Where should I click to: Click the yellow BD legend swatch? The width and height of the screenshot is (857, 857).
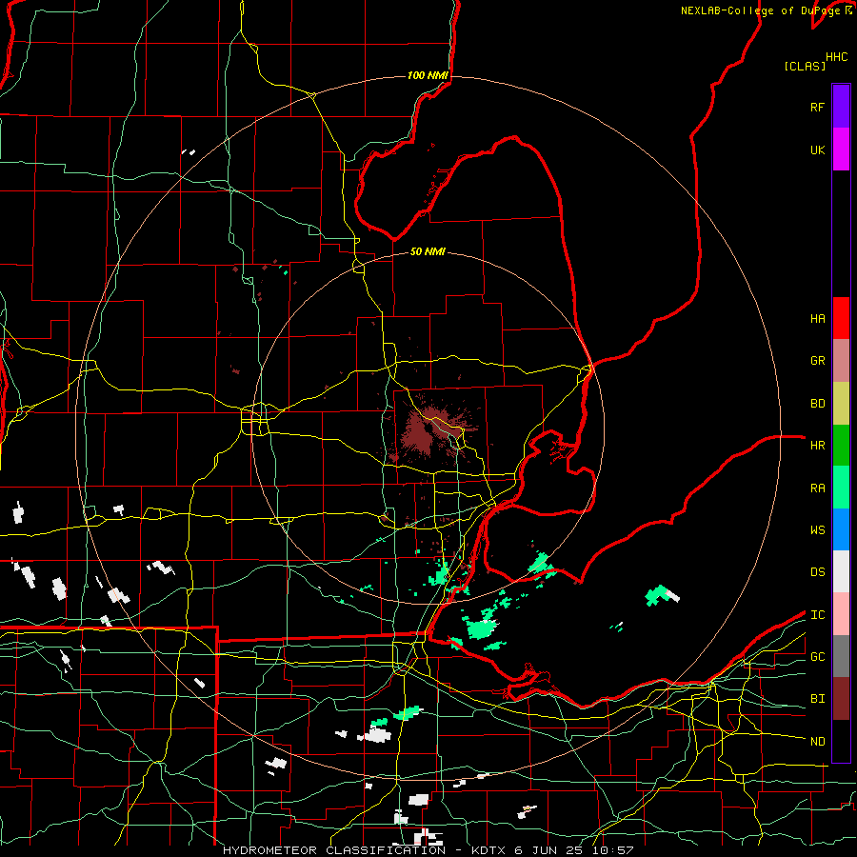(x=841, y=404)
